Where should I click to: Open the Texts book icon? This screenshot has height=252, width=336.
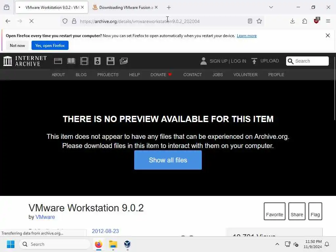coord(71,61)
